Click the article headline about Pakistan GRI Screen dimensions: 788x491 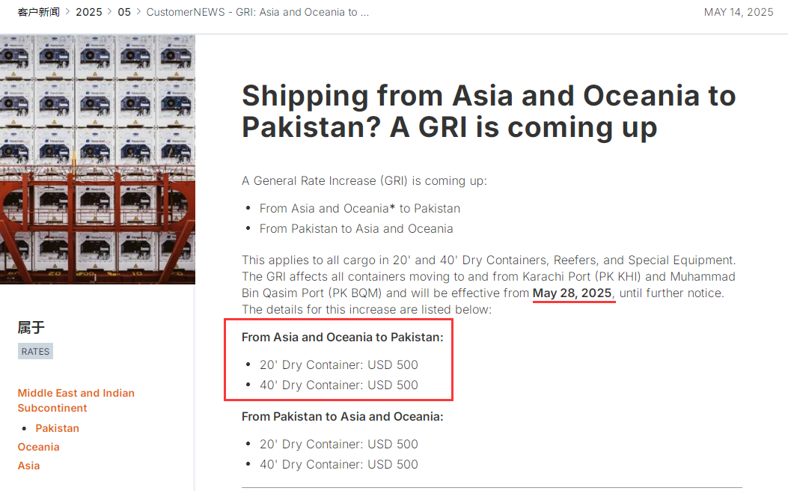pyautogui.click(x=488, y=112)
